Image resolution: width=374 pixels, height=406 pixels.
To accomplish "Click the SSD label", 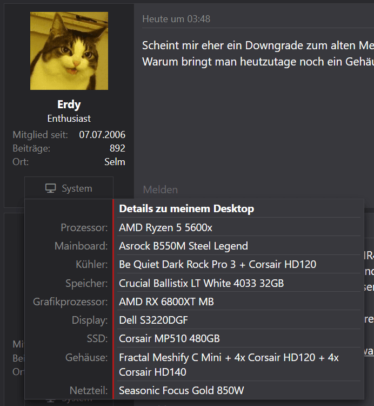I will 97,338.
